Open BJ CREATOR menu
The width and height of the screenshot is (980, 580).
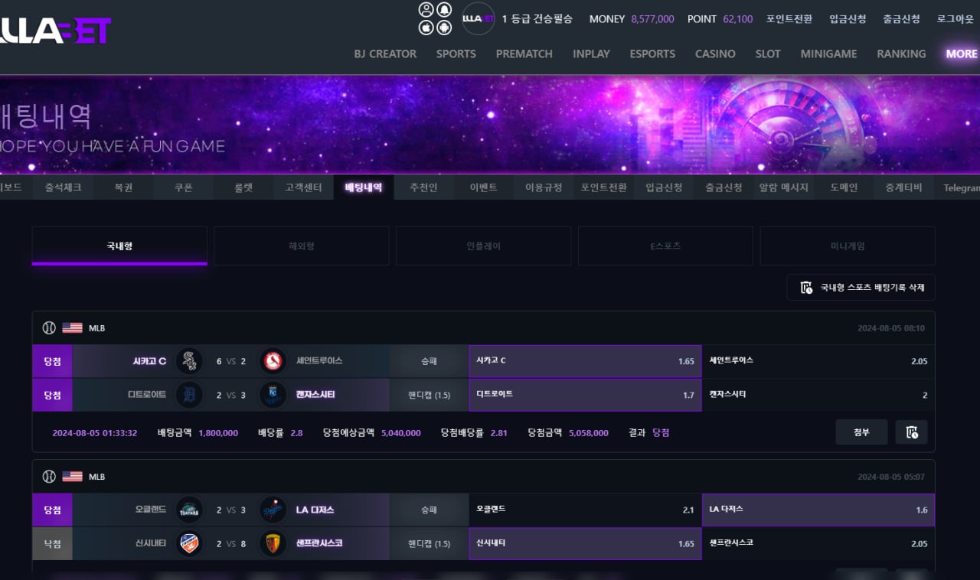click(385, 54)
